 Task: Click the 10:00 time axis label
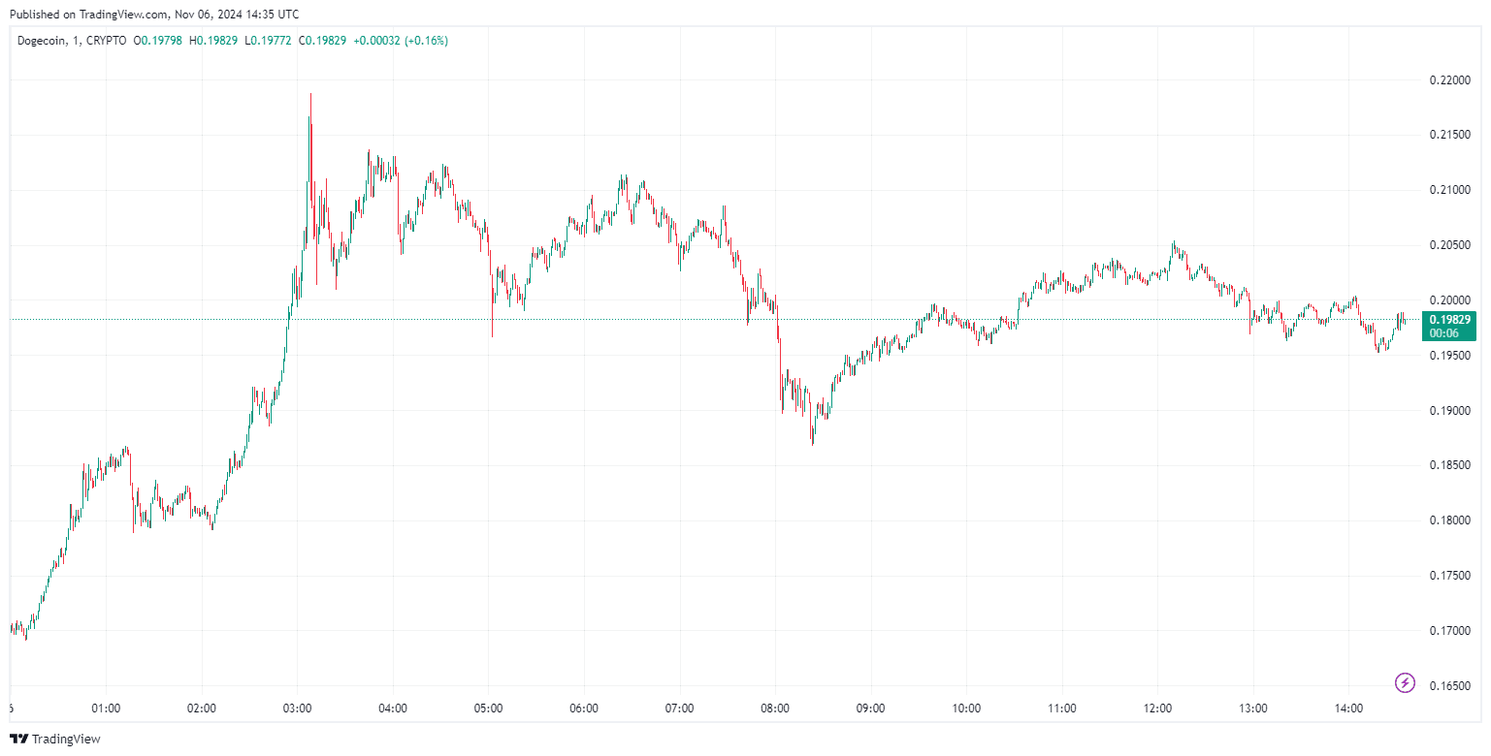click(966, 709)
